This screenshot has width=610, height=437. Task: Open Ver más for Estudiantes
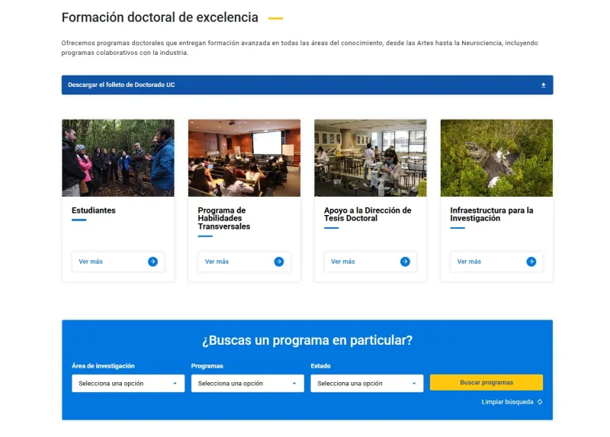(118, 262)
